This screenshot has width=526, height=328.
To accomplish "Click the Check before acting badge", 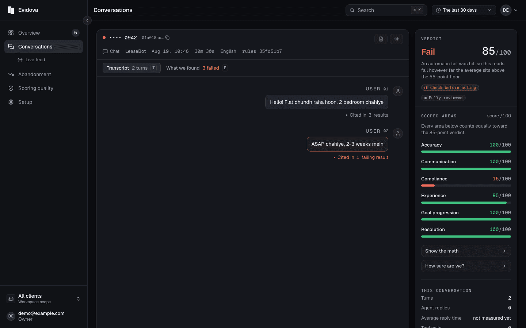I will 450,88.
